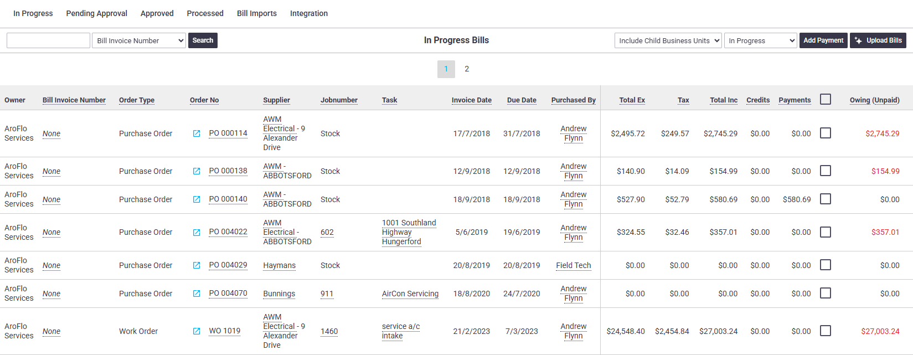Click the Add Payment button
The image size is (913, 355).
pyautogui.click(x=823, y=40)
